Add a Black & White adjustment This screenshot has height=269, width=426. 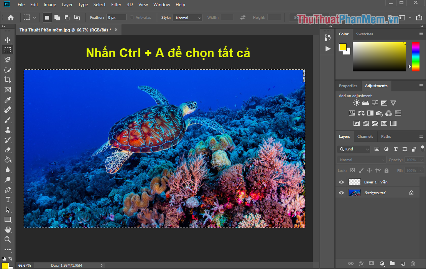pyautogui.click(x=370, y=113)
